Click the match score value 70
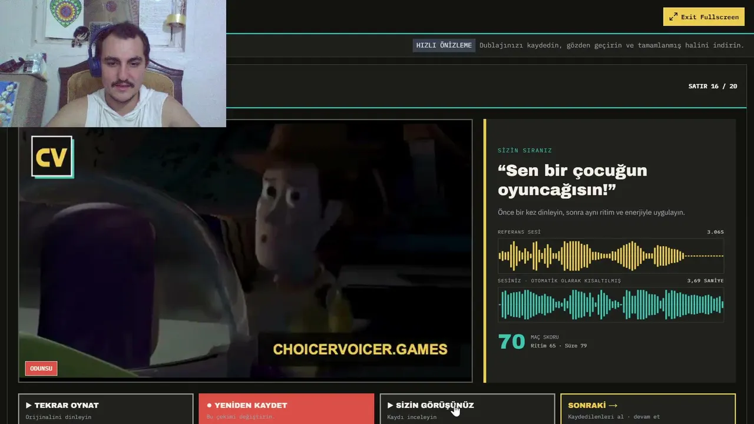754x424 pixels. 511,342
